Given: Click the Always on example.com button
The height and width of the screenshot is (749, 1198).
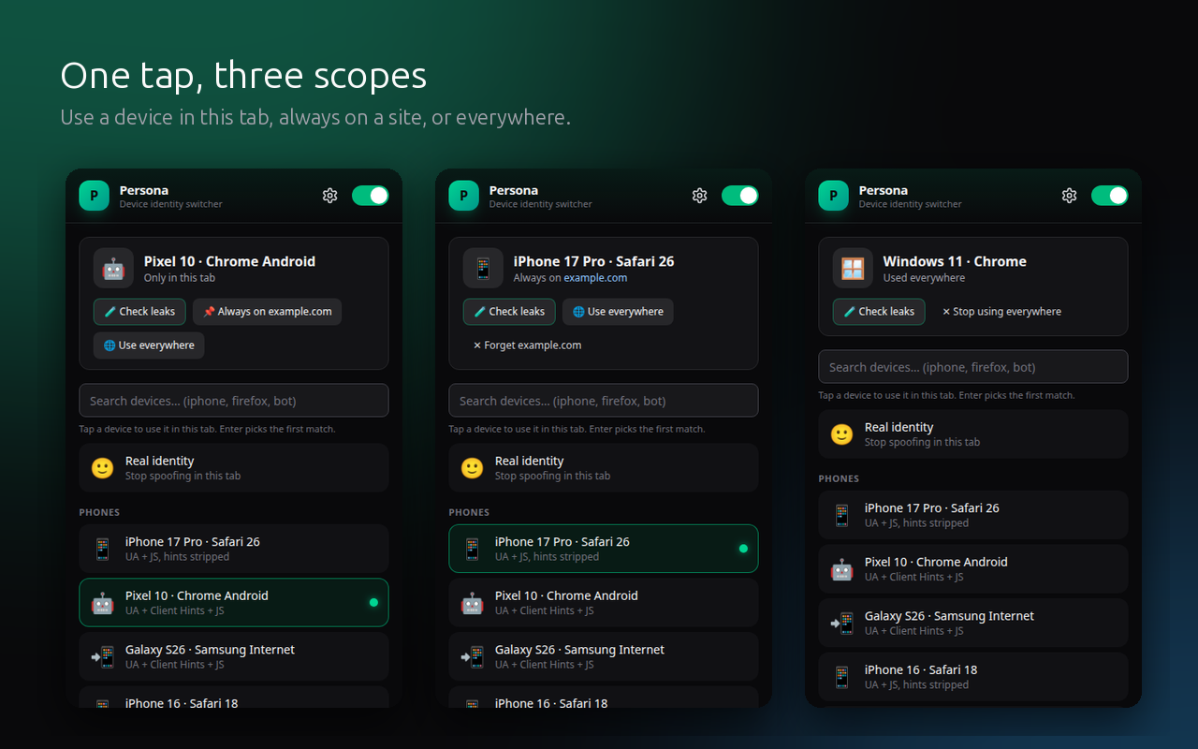Looking at the screenshot, I should [x=267, y=312].
